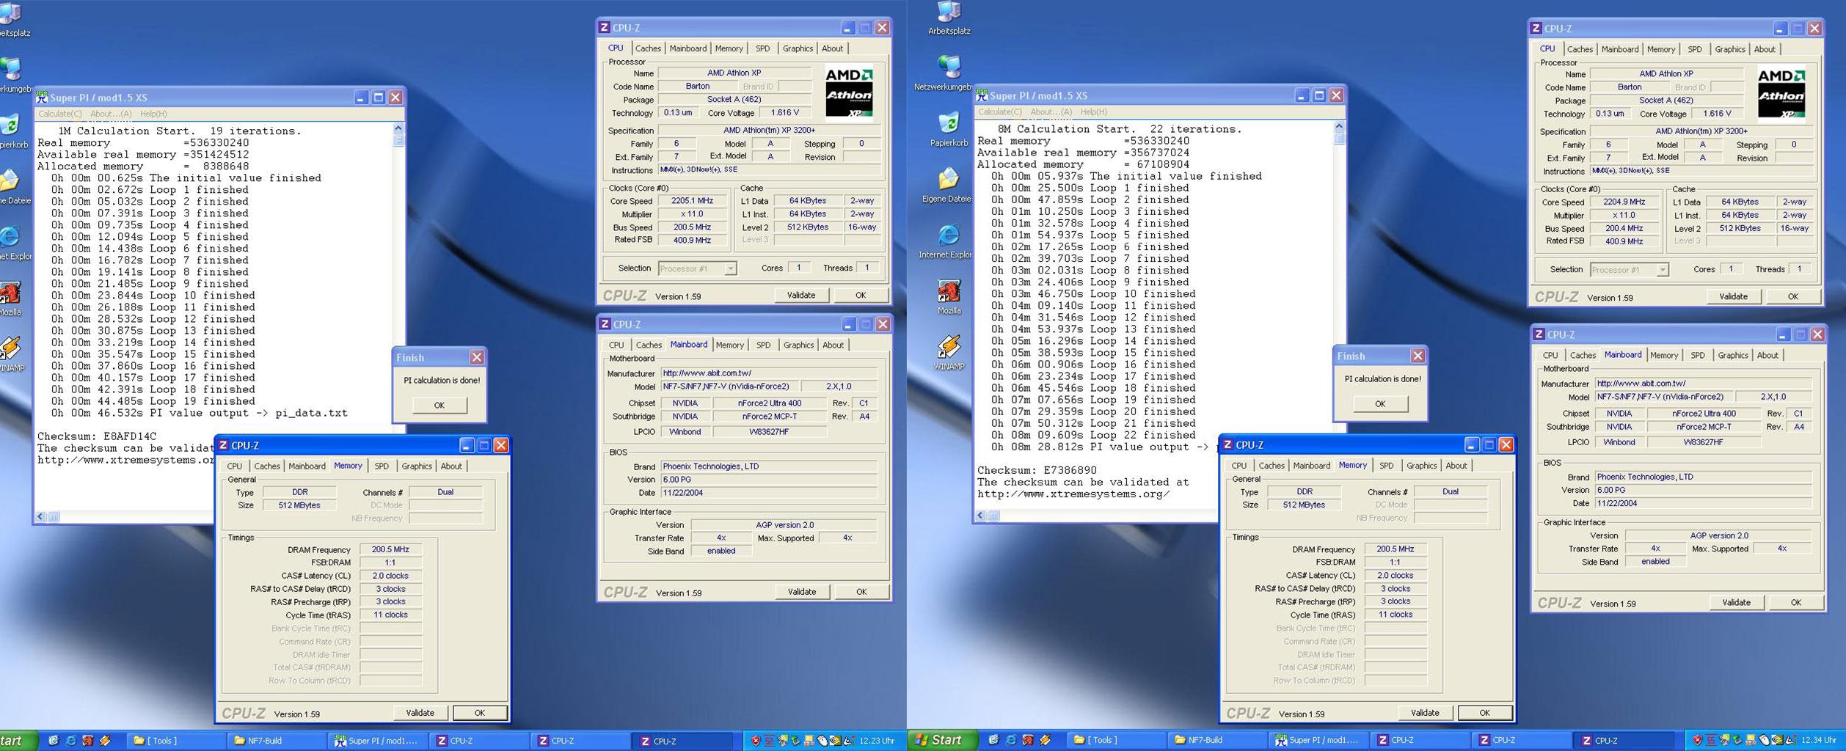Click clock showing 12.23 Uhr

tap(877, 741)
